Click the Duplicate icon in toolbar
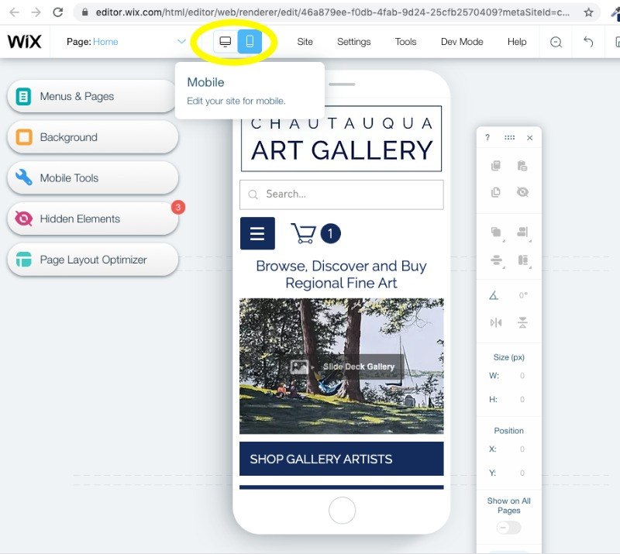 496,192
